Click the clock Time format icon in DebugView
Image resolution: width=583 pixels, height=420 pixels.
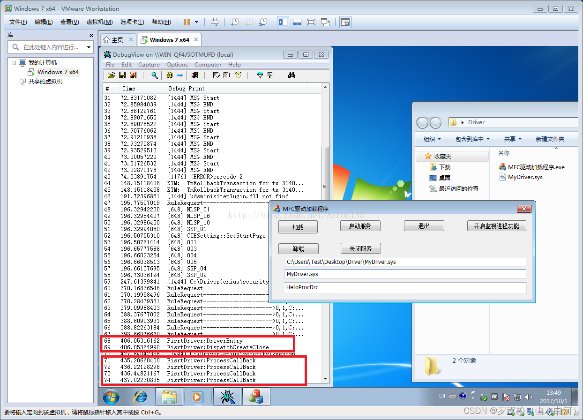(238, 75)
